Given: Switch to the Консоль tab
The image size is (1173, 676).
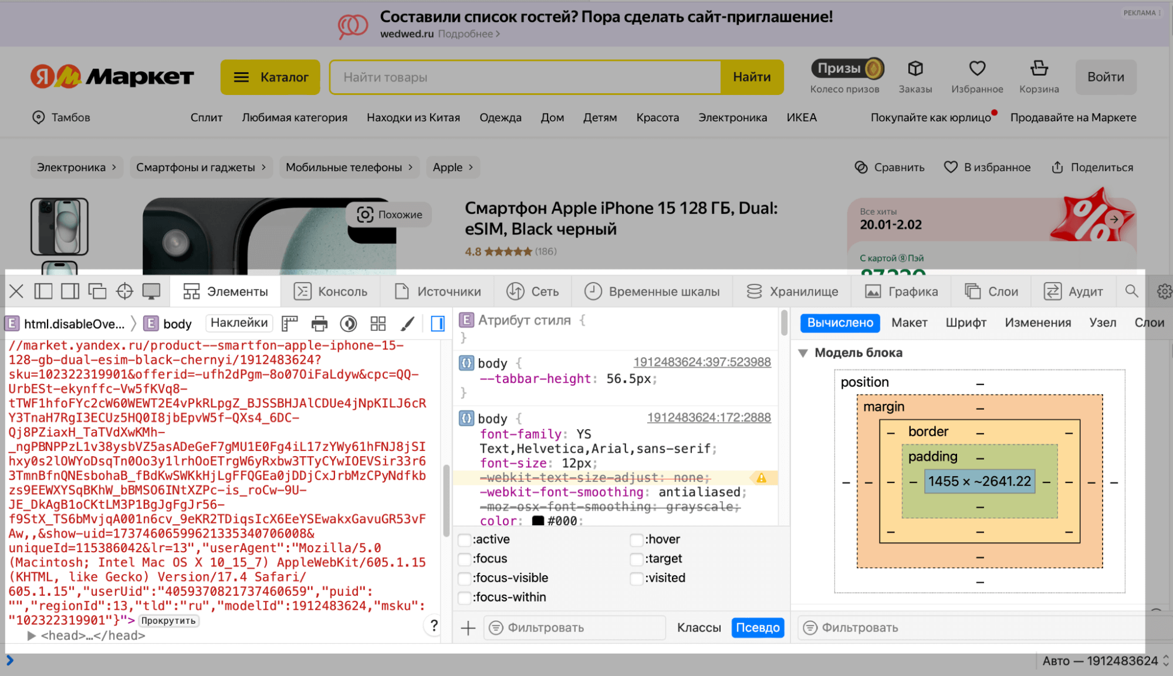Looking at the screenshot, I should [x=331, y=291].
